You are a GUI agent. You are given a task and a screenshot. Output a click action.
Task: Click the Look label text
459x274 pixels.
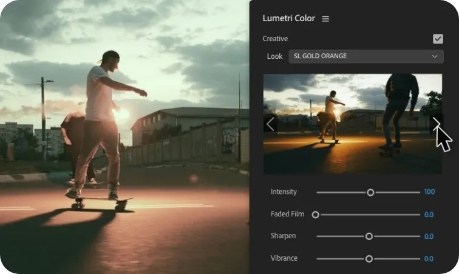(x=274, y=56)
